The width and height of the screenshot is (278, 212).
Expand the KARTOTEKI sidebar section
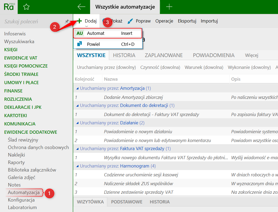tap(16, 116)
